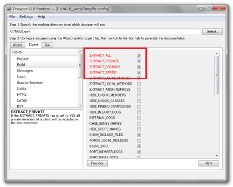The image size is (233, 187).
Task: Toggle the EXTRACT_ALL checkbox
Action: point(139,56)
